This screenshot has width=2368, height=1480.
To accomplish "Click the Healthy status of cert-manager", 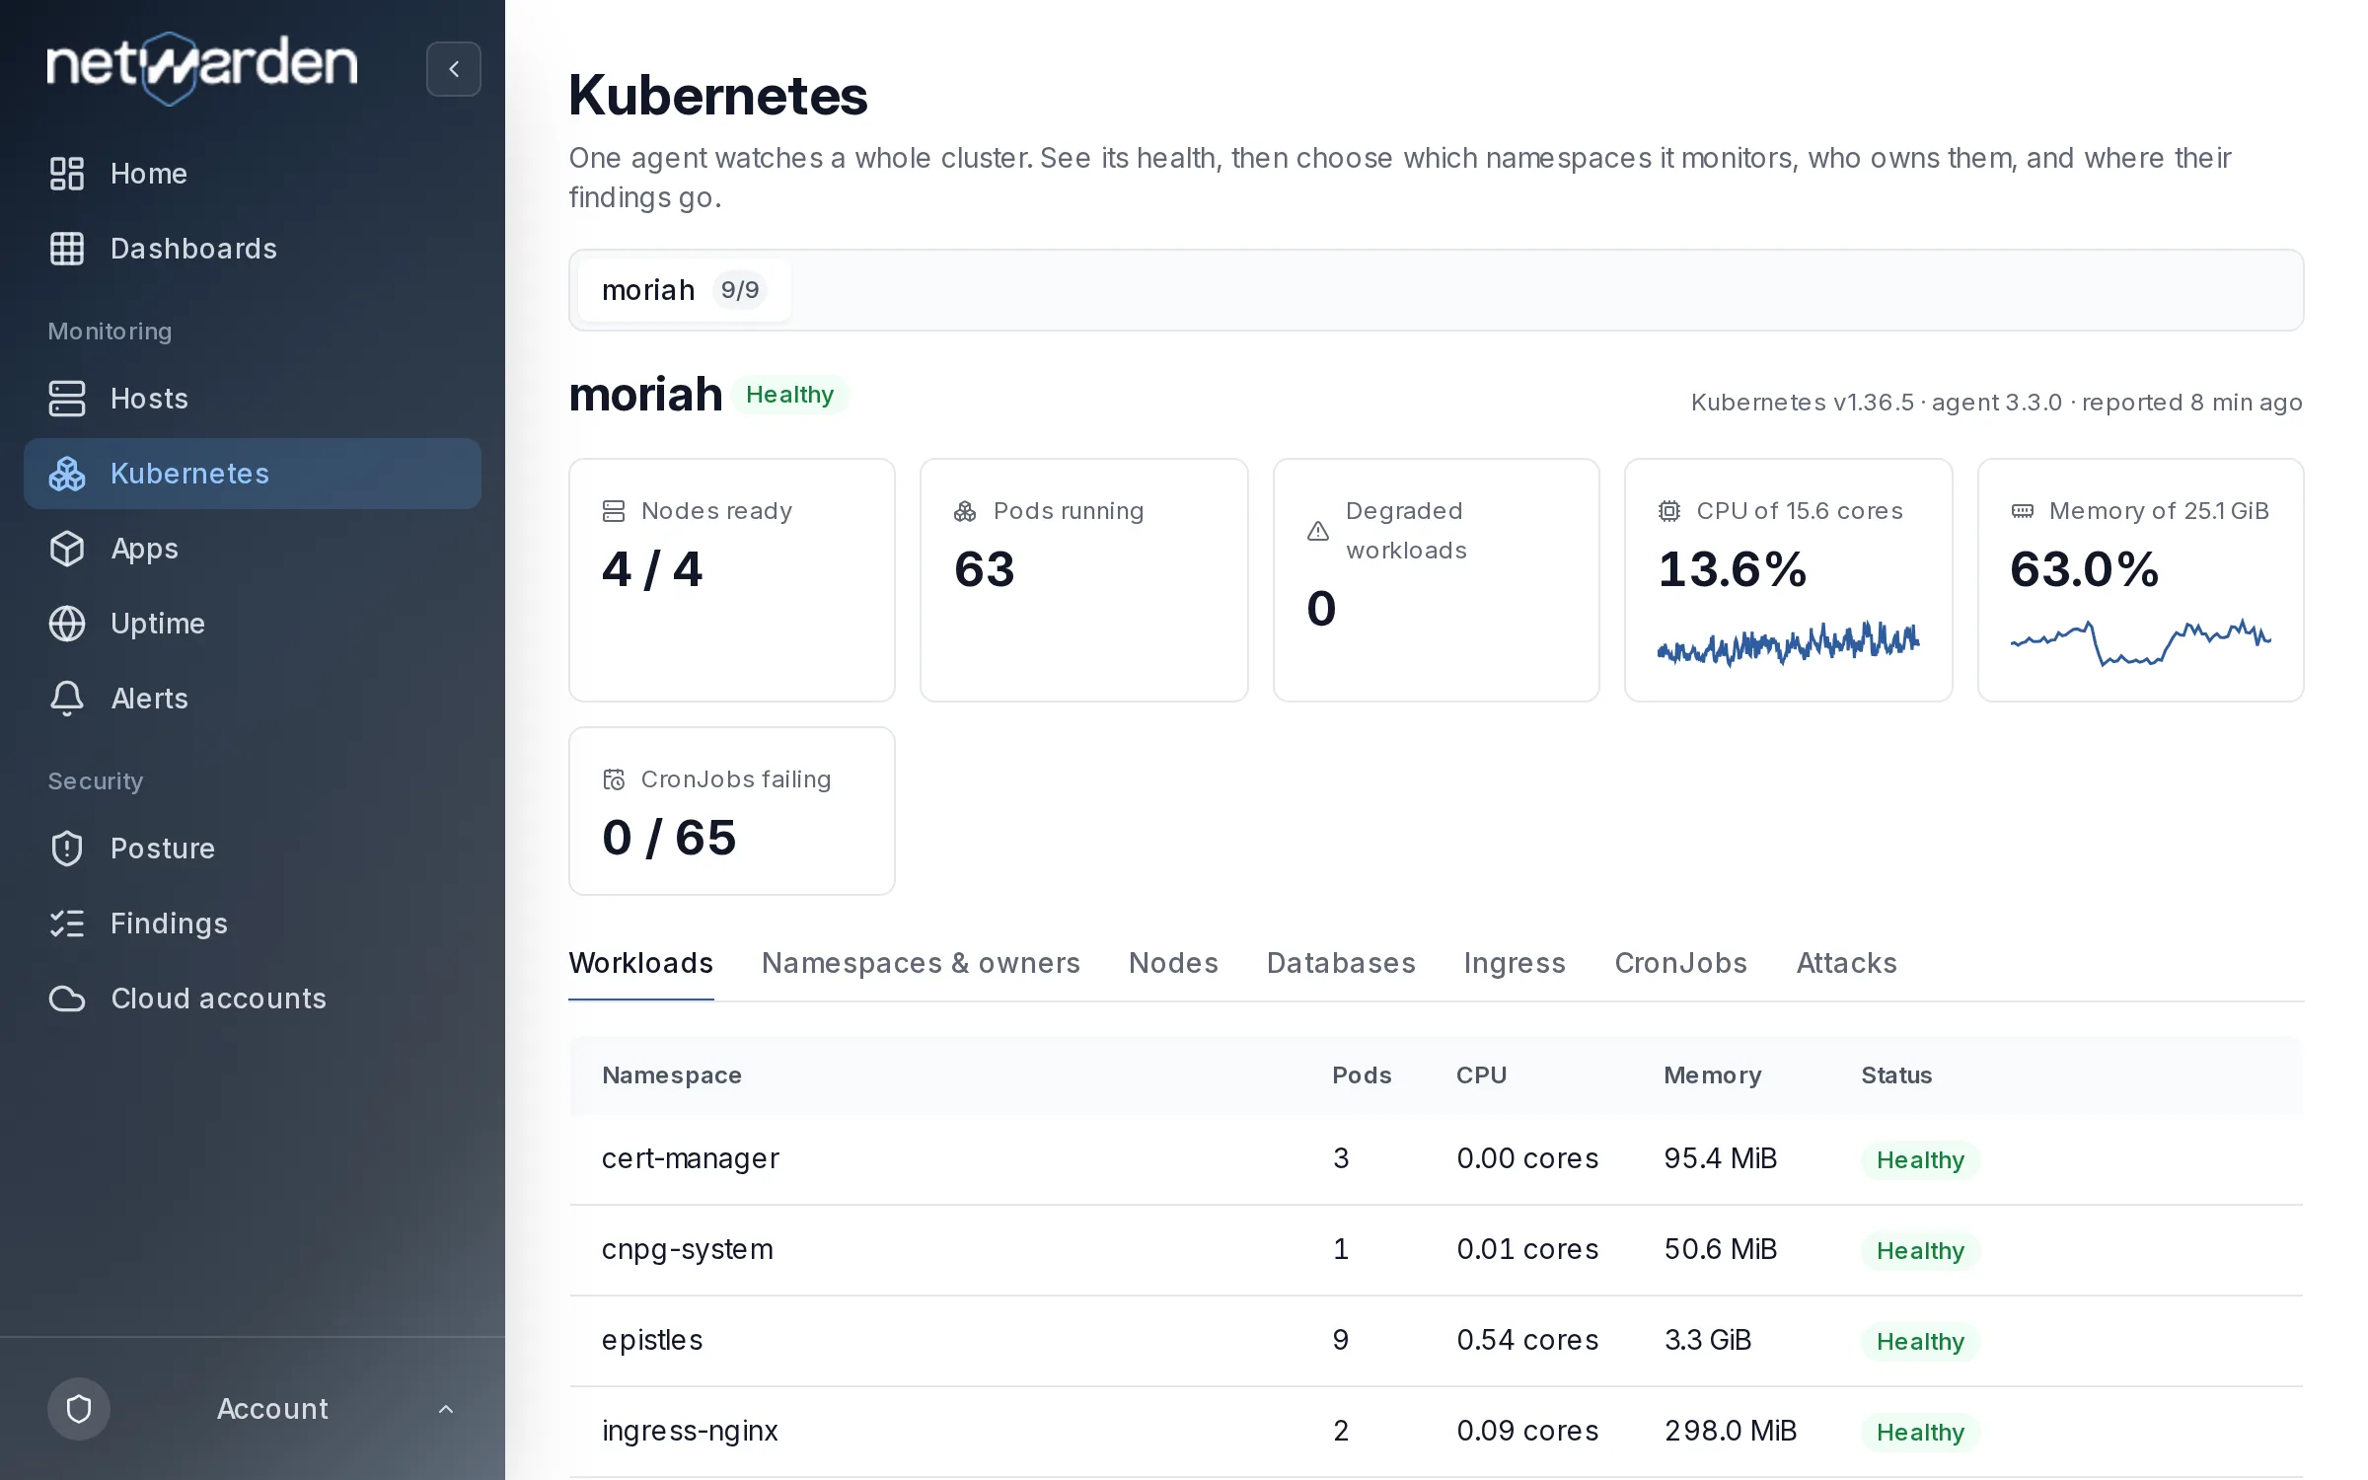I will point(1920,1160).
